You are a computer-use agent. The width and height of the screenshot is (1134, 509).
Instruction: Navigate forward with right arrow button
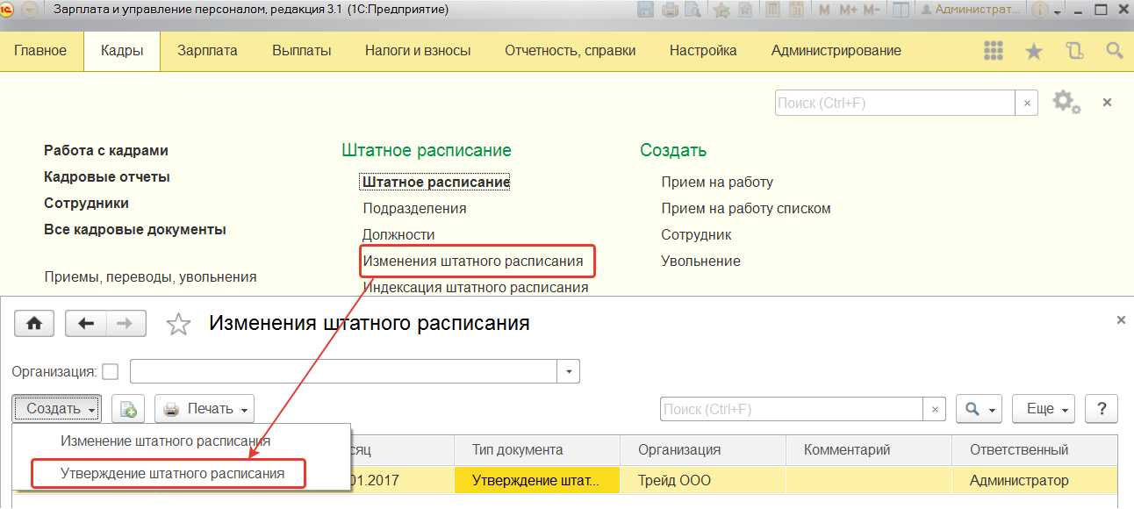[x=126, y=324]
